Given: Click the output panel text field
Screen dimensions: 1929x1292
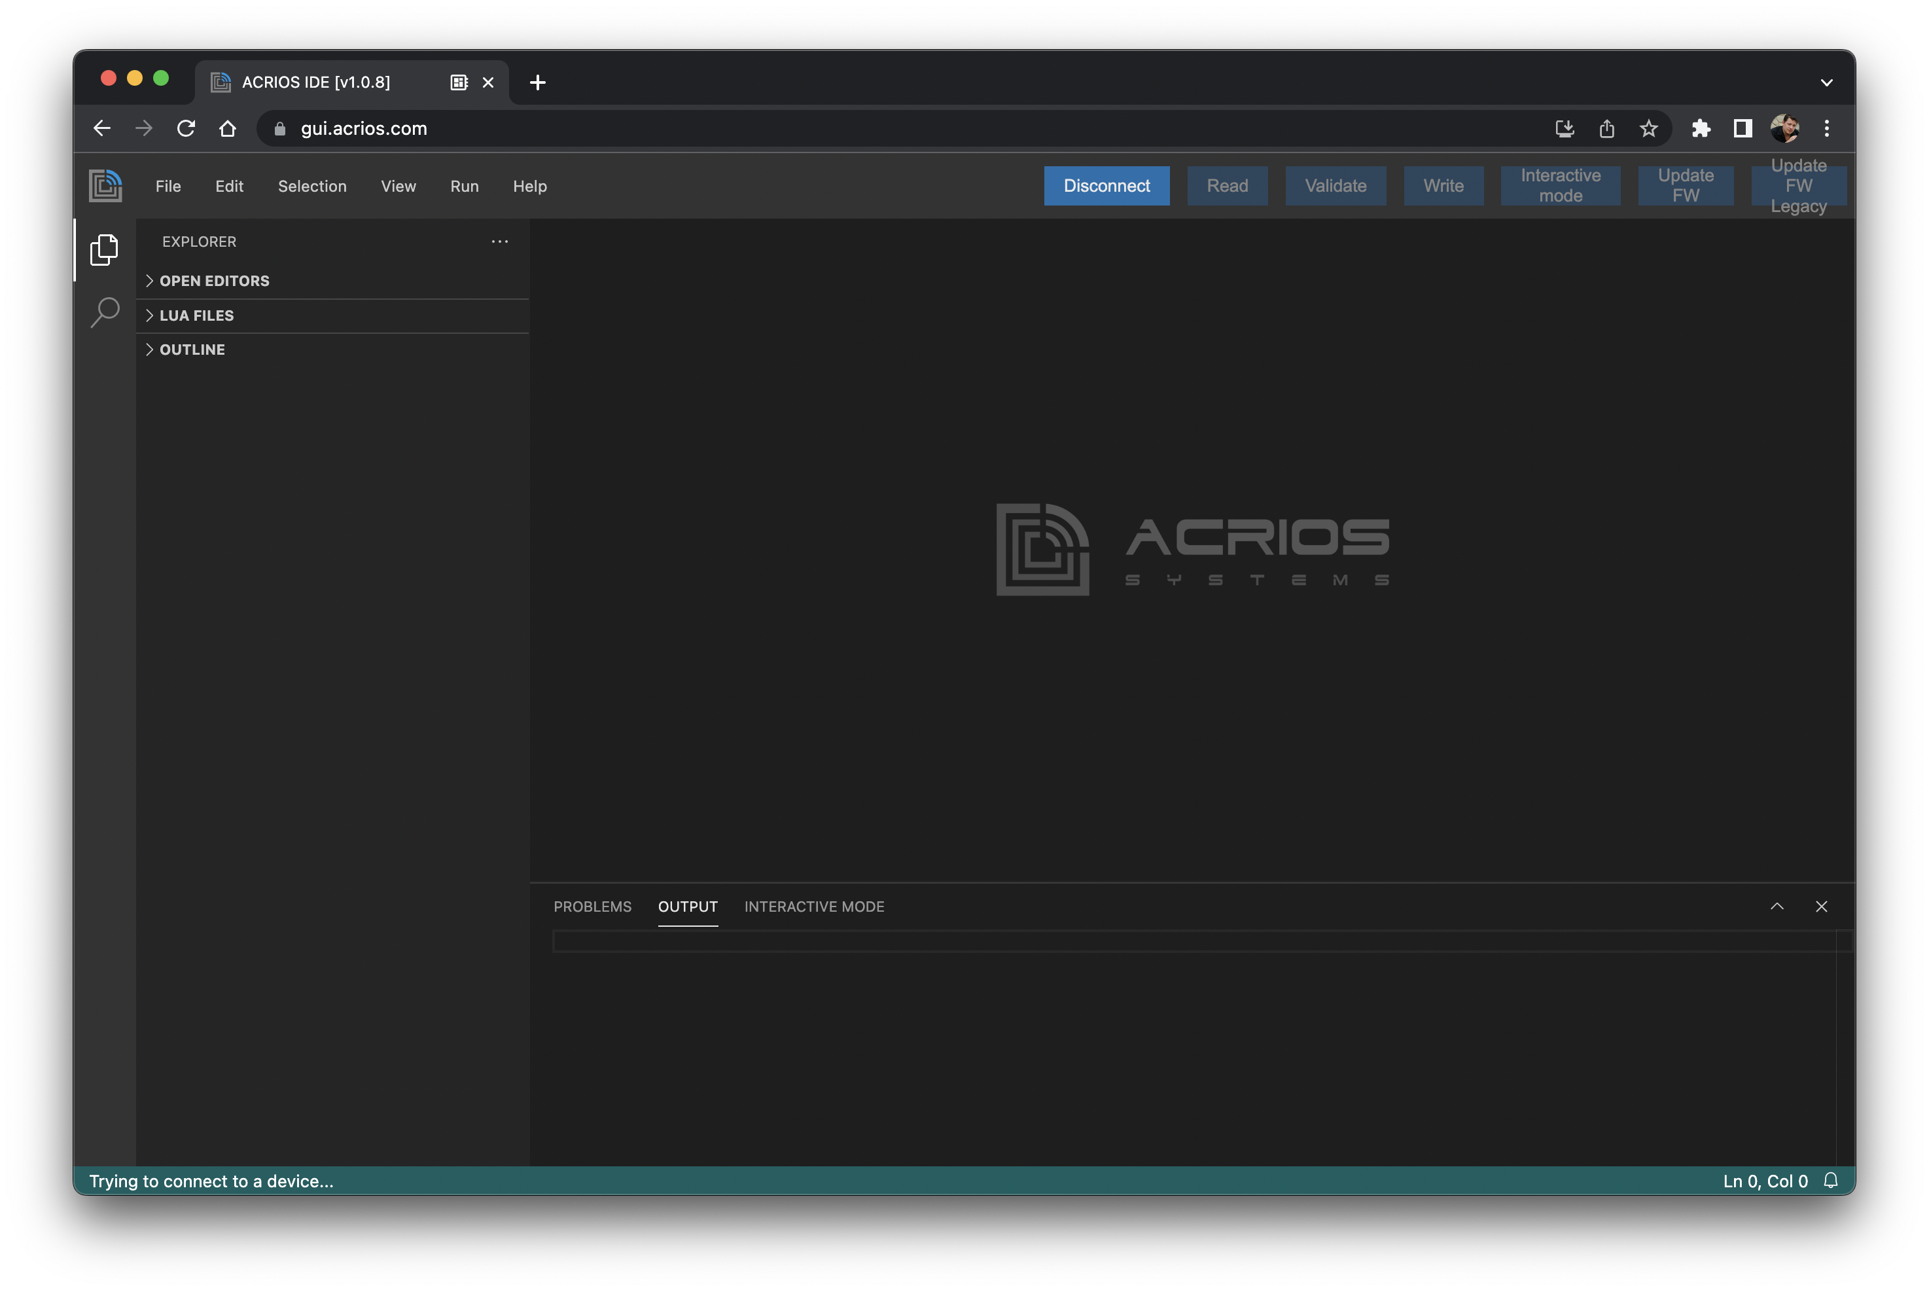Looking at the screenshot, I should 1194,941.
